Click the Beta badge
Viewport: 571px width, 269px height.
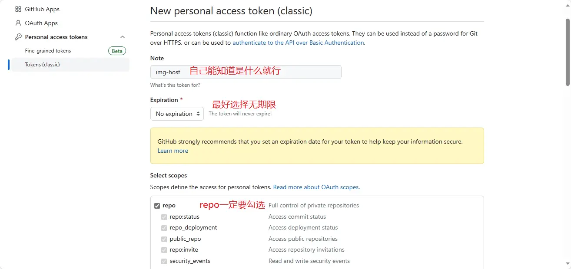(117, 51)
